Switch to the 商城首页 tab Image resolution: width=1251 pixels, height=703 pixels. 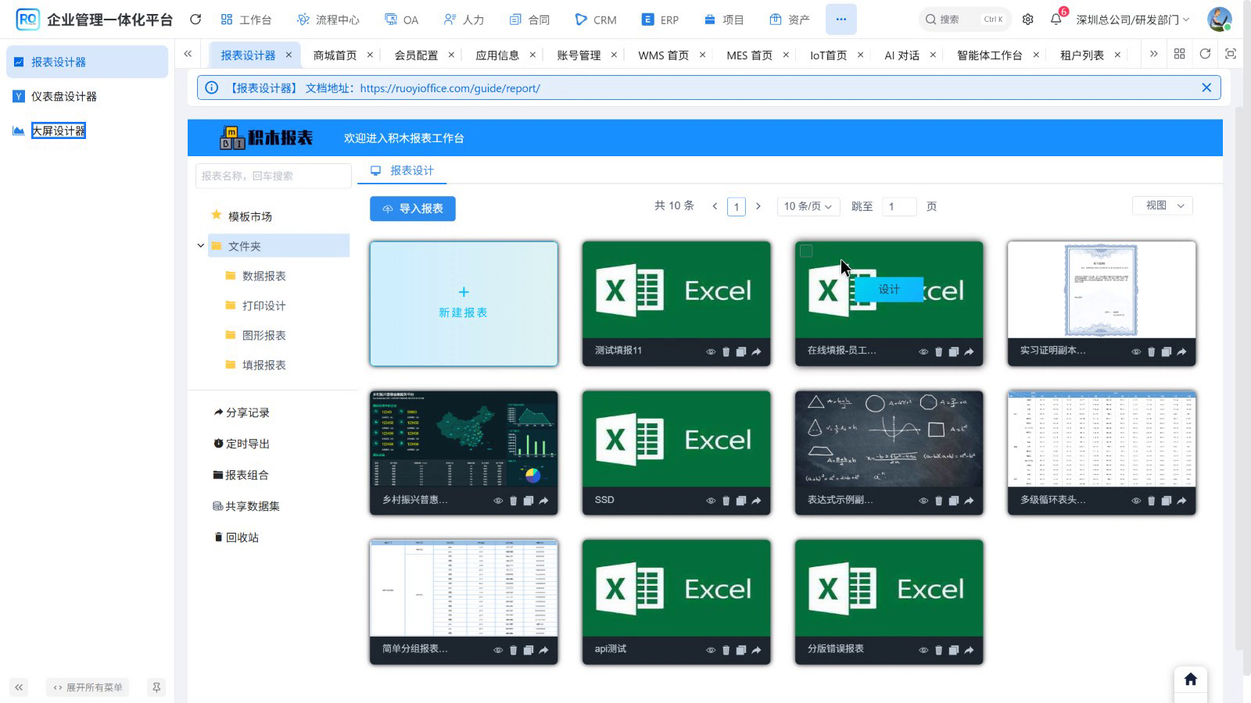click(335, 55)
